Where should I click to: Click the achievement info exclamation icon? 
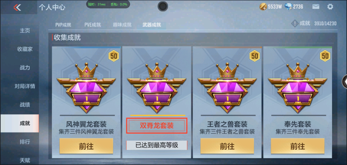(295, 24)
